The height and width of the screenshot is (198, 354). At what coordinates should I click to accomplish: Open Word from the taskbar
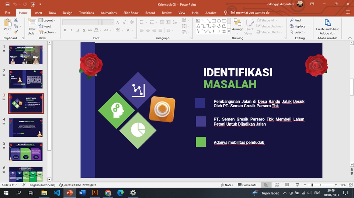[x=82, y=192]
